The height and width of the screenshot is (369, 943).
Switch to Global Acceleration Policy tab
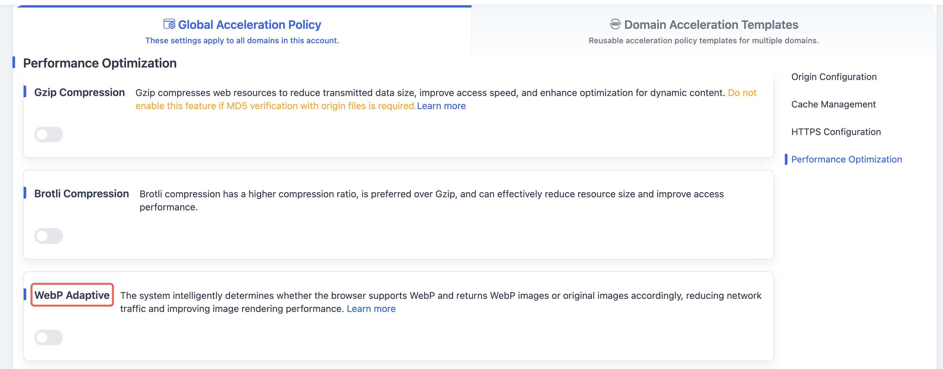tap(242, 31)
